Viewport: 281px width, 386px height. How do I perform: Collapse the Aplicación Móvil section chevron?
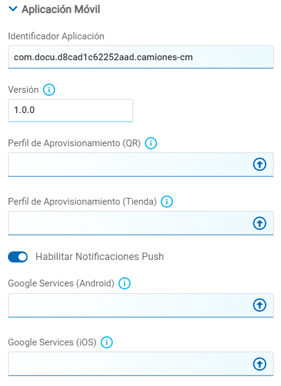(13, 9)
